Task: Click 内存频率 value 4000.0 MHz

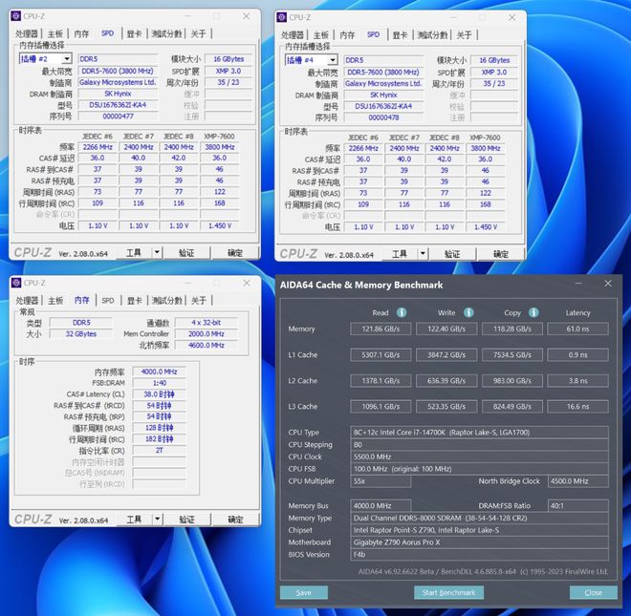Action: point(160,372)
